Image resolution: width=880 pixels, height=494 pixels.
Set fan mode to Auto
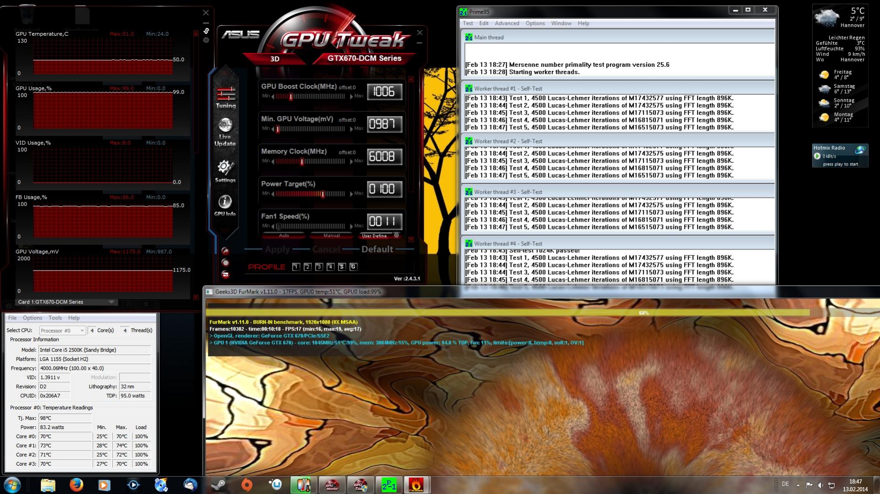coord(284,235)
